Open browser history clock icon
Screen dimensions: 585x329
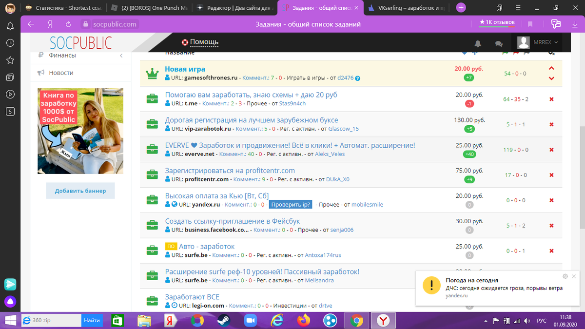click(x=10, y=43)
